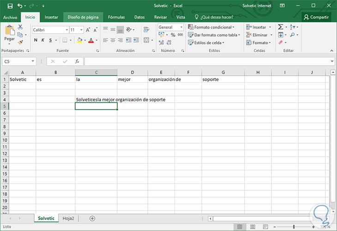Click the Save icon in title bar
This screenshot has width=337, height=231.
tap(10, 6)
